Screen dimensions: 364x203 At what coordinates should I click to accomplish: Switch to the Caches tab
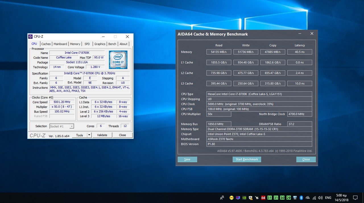46,44
